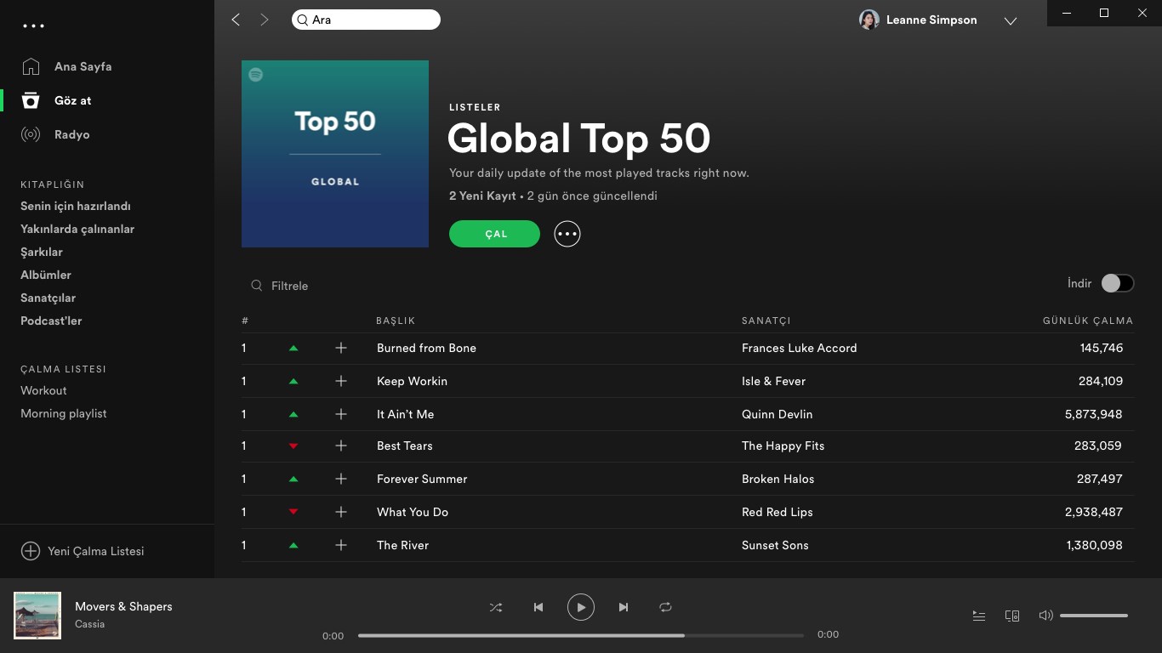This screenshot has width=1162, height=653.
Task: Select The River track title
Action: click(x=402, y=545)
